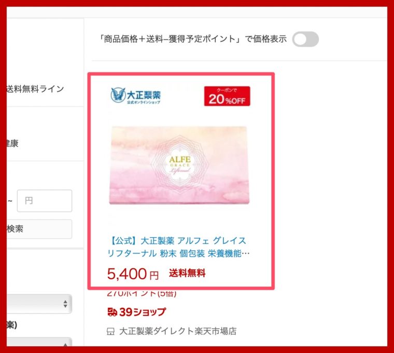
Task: Click the store icon beside 大正製薬ダイレクト
Action: click(x=110, y=331)
